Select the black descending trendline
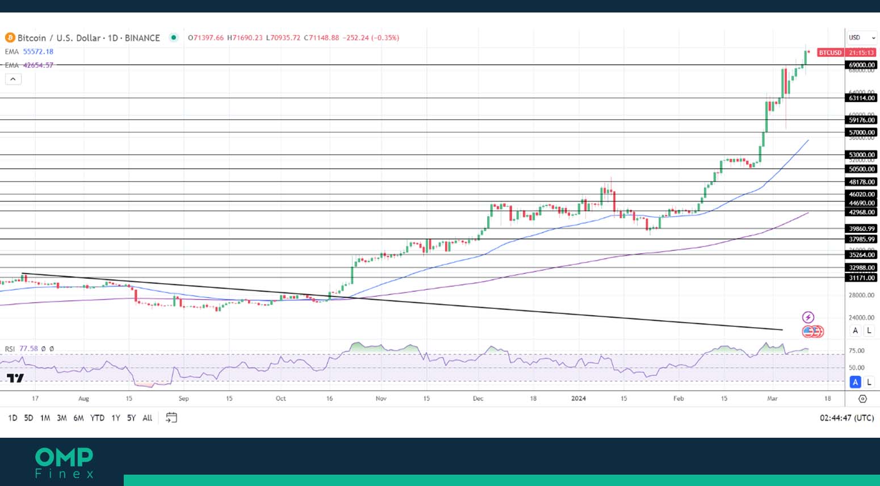The width and height of the screenshot is (880, 486). tap(402, 301)
